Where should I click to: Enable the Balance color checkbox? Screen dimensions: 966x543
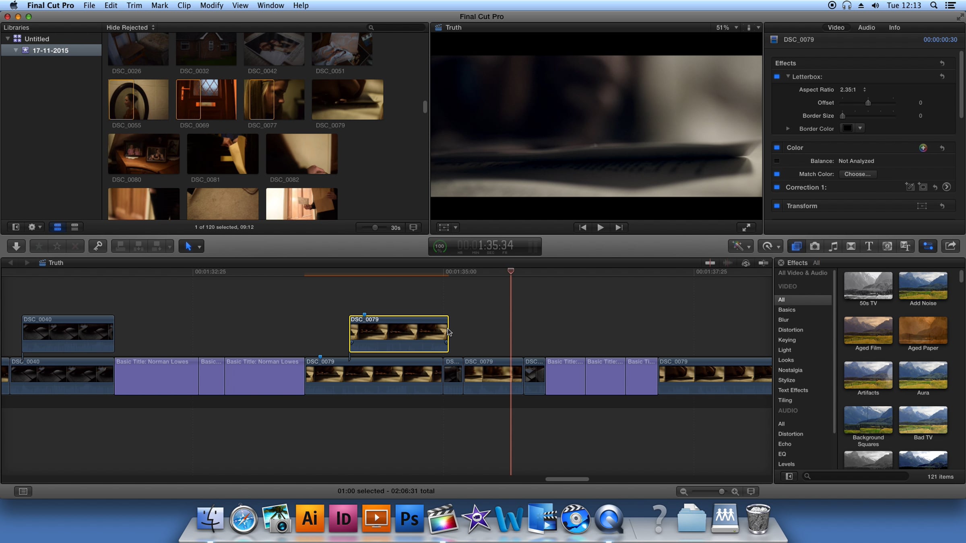click(x=777, y=161)
